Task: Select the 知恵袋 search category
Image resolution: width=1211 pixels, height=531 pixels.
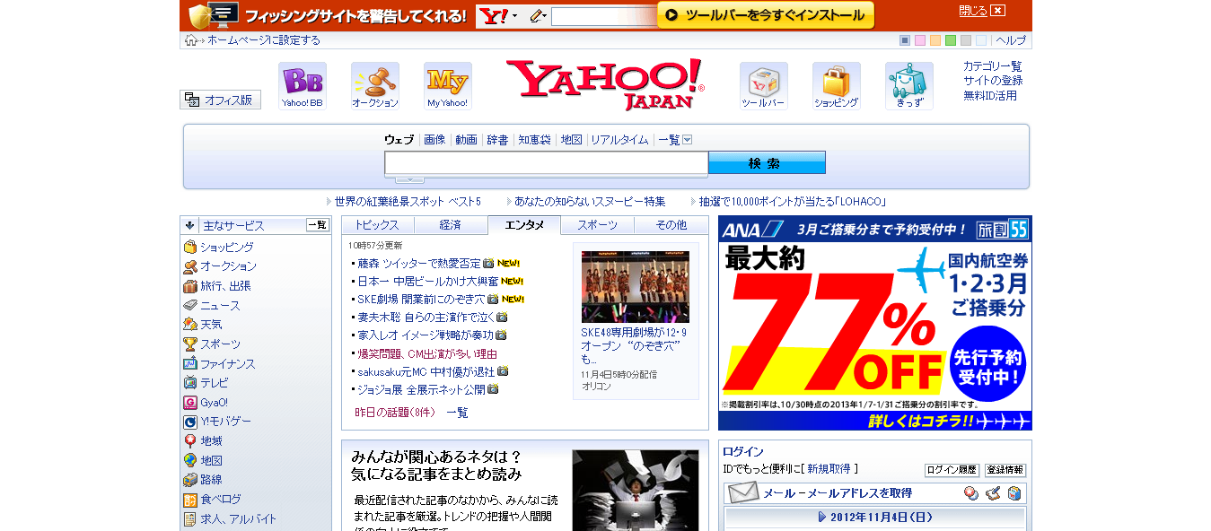Action: [x=534, y=140]
